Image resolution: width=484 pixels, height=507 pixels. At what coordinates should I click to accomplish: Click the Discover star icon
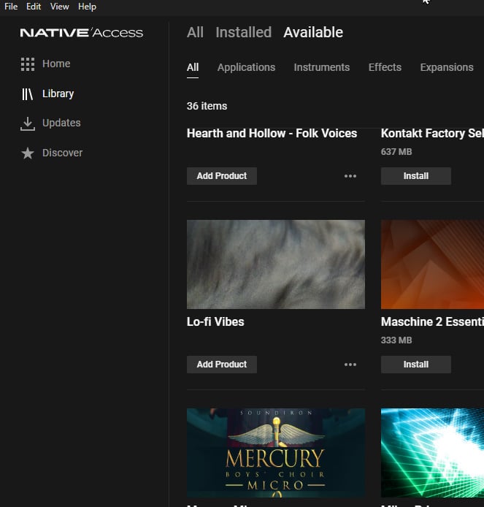click(28, 153)
